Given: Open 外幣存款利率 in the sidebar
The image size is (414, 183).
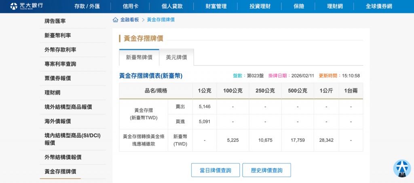Looking at the screenshot, I should [x=60, y=50].
